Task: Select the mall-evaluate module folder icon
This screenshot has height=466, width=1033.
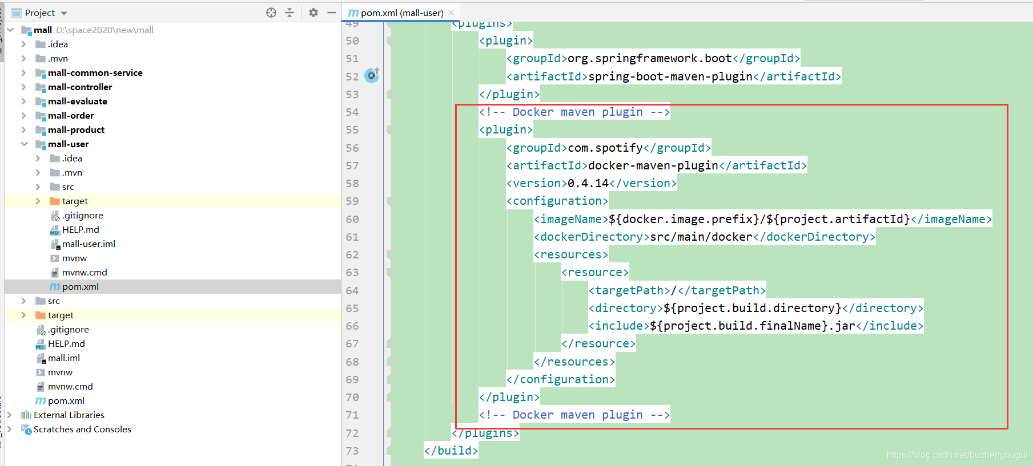Action: click(41, 101)
